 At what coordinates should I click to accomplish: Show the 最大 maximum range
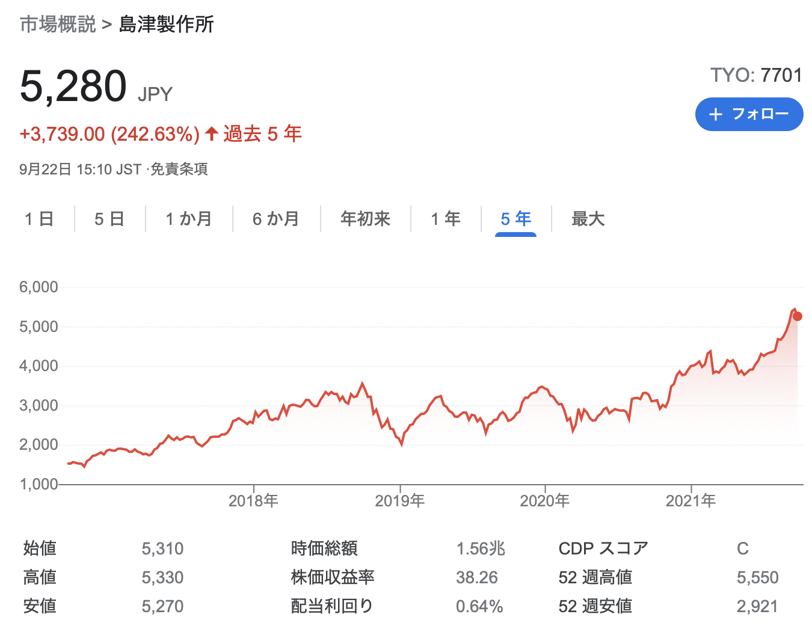click(588, 219)
